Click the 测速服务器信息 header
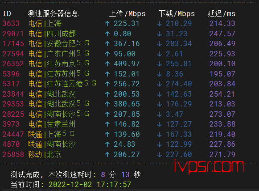Viewport: 259px width, 191px height. point(53,13)
